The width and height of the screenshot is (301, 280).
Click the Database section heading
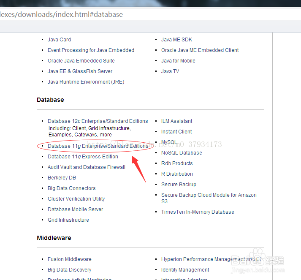(x=50, y=100)
